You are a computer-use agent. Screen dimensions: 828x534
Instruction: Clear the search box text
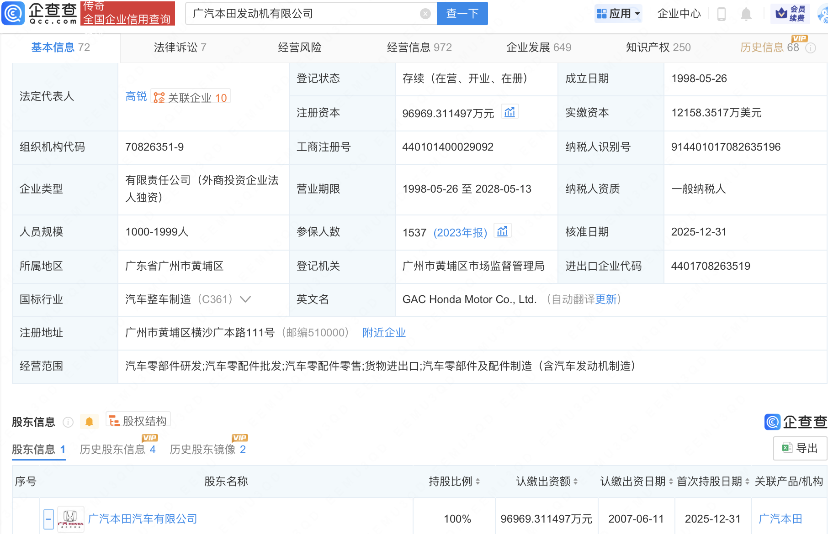pyautogui.click(x=425, y=14)
